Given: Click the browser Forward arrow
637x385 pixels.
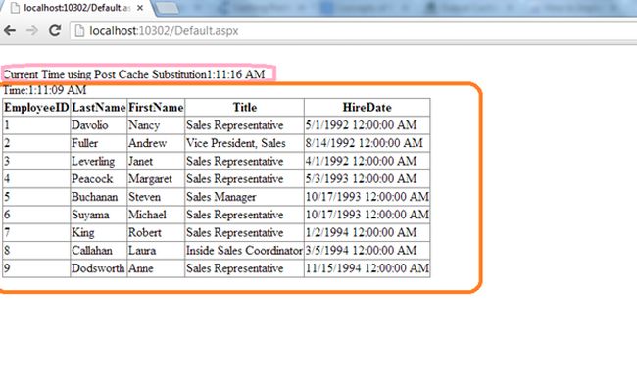Looking at the screenshot, I should (x=32, y=30).
